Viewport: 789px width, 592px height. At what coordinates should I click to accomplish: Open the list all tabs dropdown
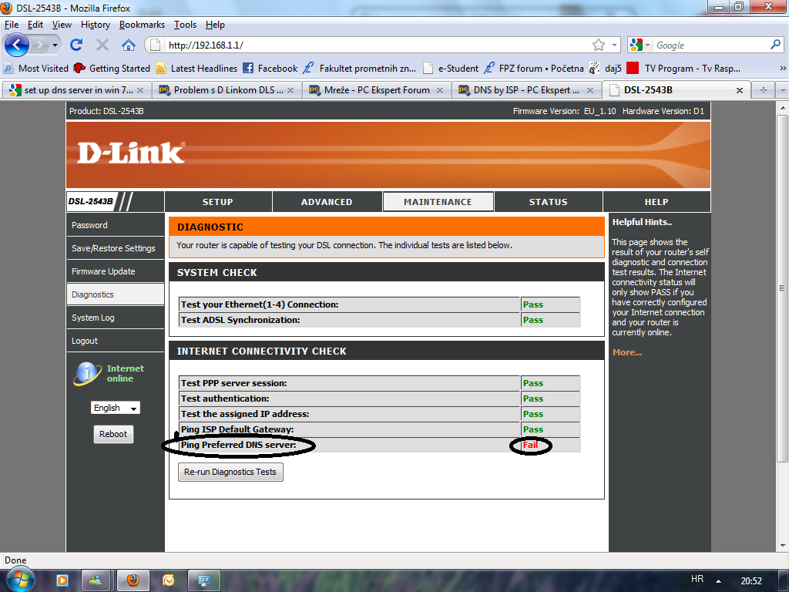(783, 90)
